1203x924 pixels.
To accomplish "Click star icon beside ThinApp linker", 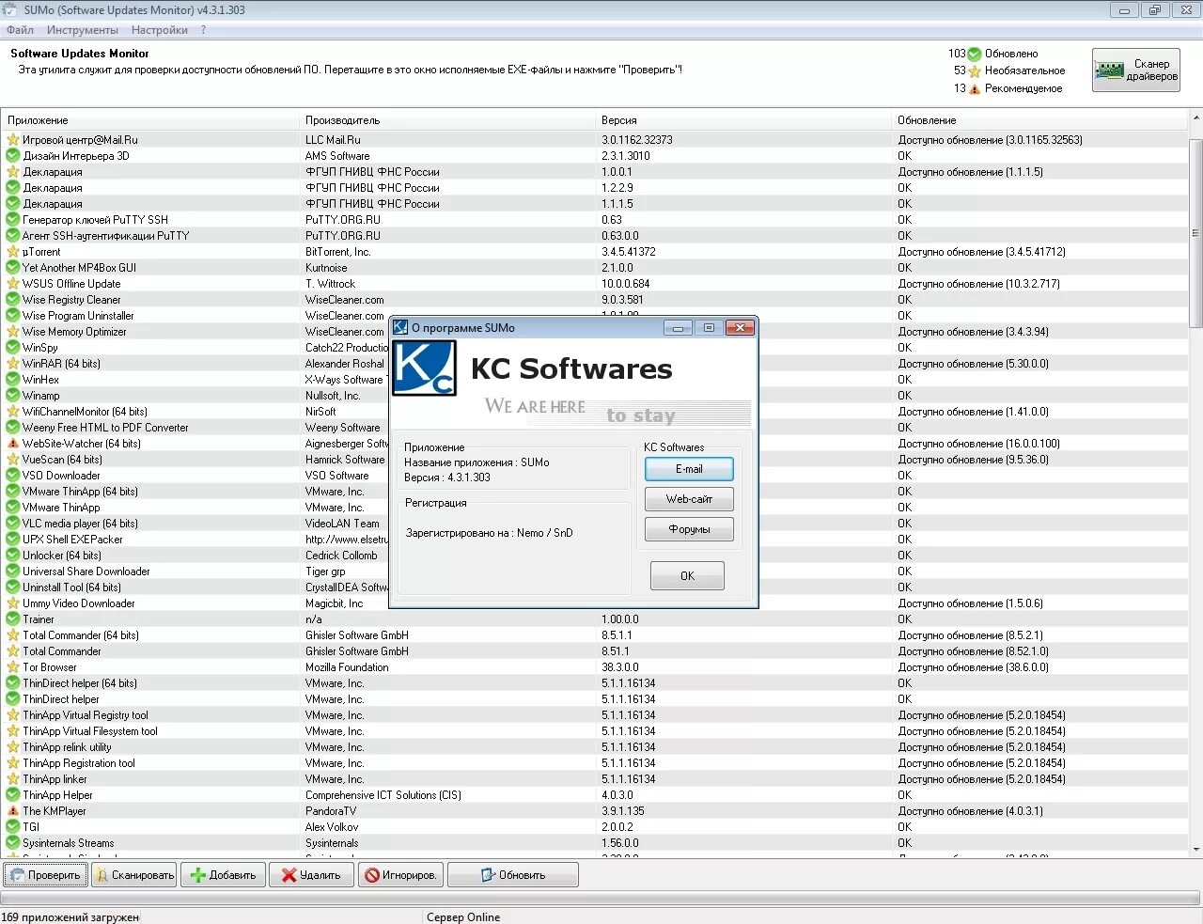I will pyautogui.click(x=13, y=779).
